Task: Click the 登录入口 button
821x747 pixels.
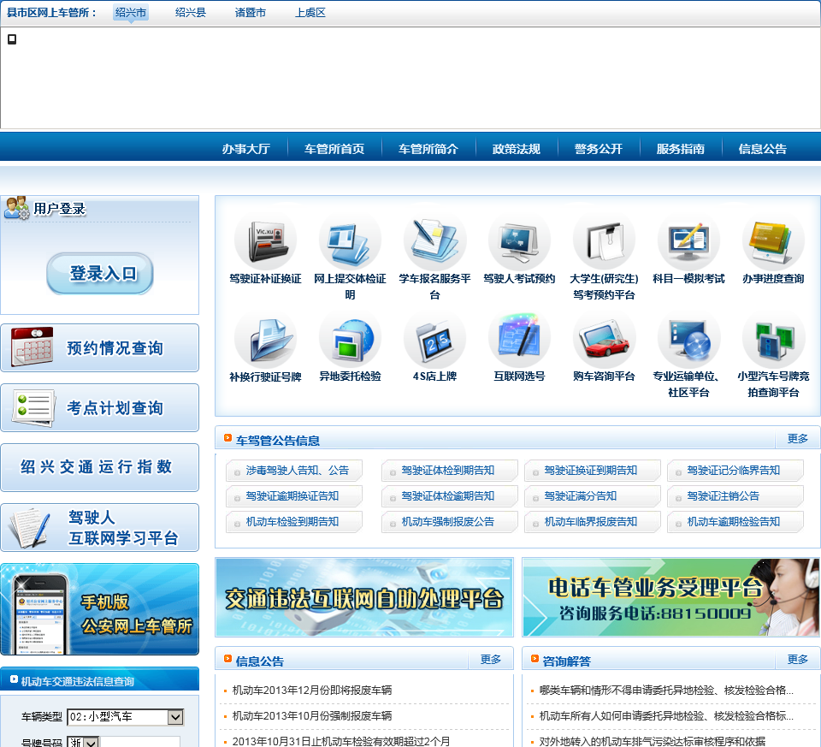Action: click(x=100, y=274)
